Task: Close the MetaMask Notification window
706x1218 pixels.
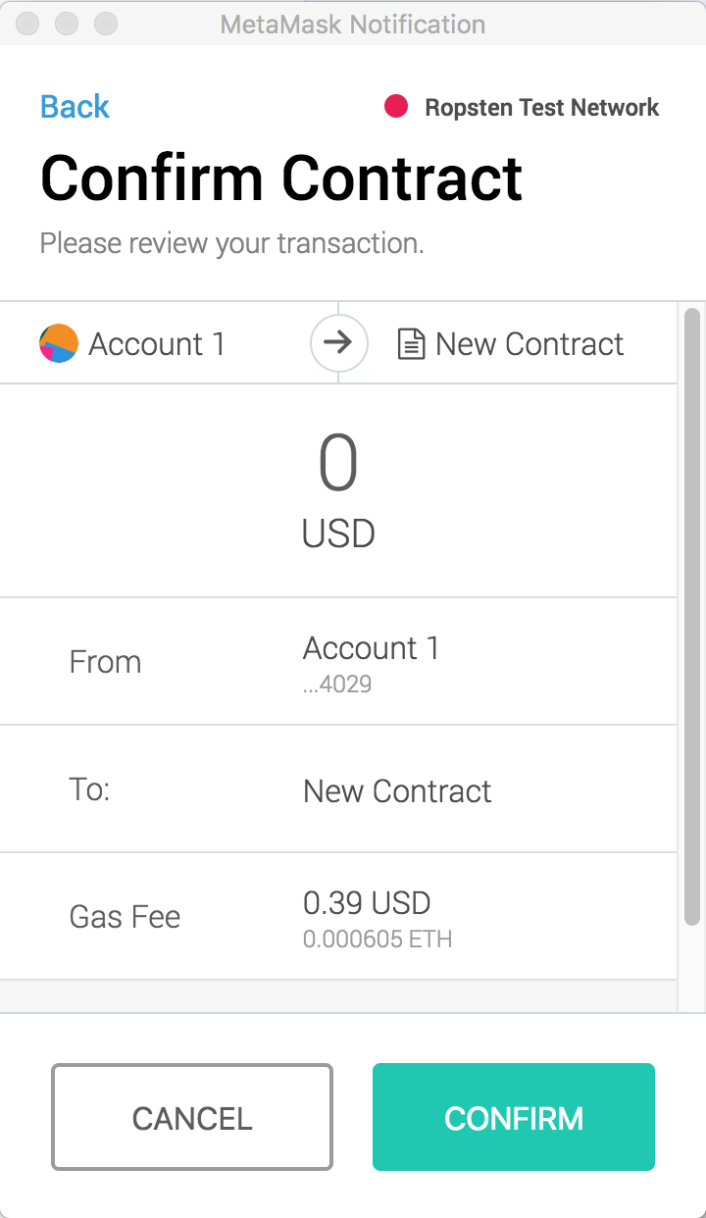Action: pyautogui.click(x=27, y=23)
